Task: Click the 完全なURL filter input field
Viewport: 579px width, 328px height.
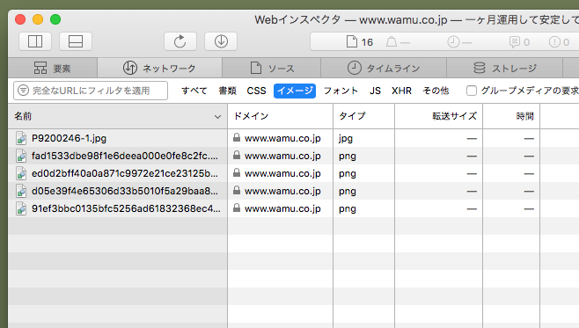Action: 91,91
